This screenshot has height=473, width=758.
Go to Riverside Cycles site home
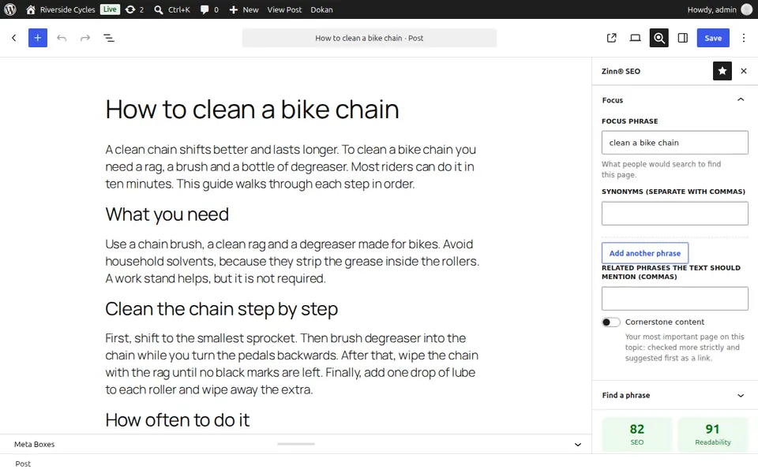tap(61, 9)
